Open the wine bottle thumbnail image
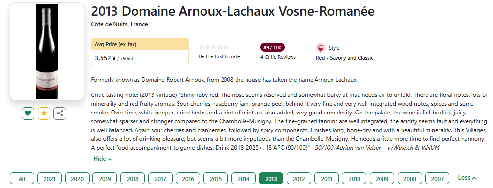The height and width of the screenshot is (188, 493). [x=47, y=52]
